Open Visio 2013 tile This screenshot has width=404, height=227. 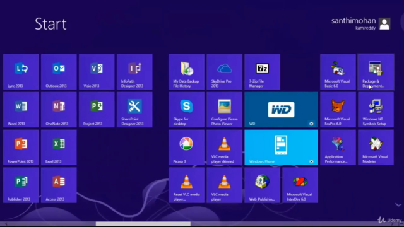click(97, 72)
